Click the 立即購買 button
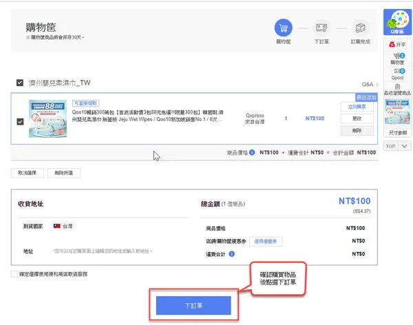 tap(357, 107)
